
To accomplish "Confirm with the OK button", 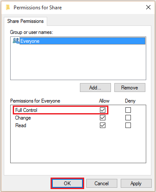I will [x=67, y=184].
